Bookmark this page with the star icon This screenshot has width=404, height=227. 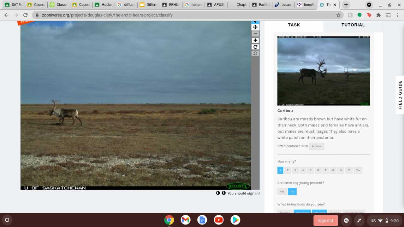coord(338,15)
